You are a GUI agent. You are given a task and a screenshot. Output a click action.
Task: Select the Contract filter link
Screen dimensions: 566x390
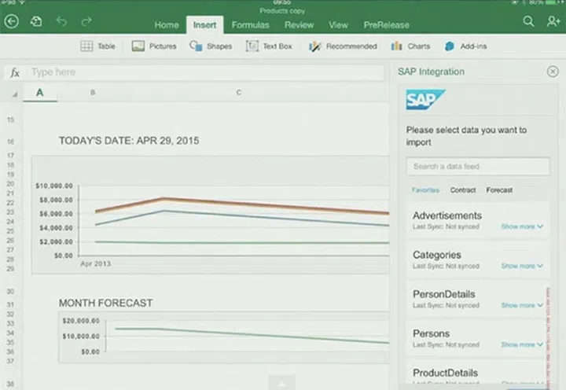(463, 190)
